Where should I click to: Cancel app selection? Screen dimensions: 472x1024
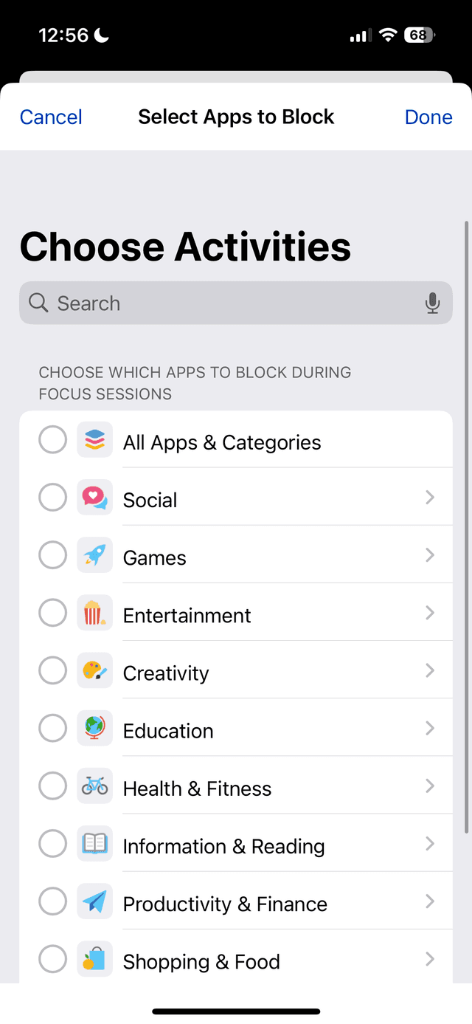tap(51, 117)
